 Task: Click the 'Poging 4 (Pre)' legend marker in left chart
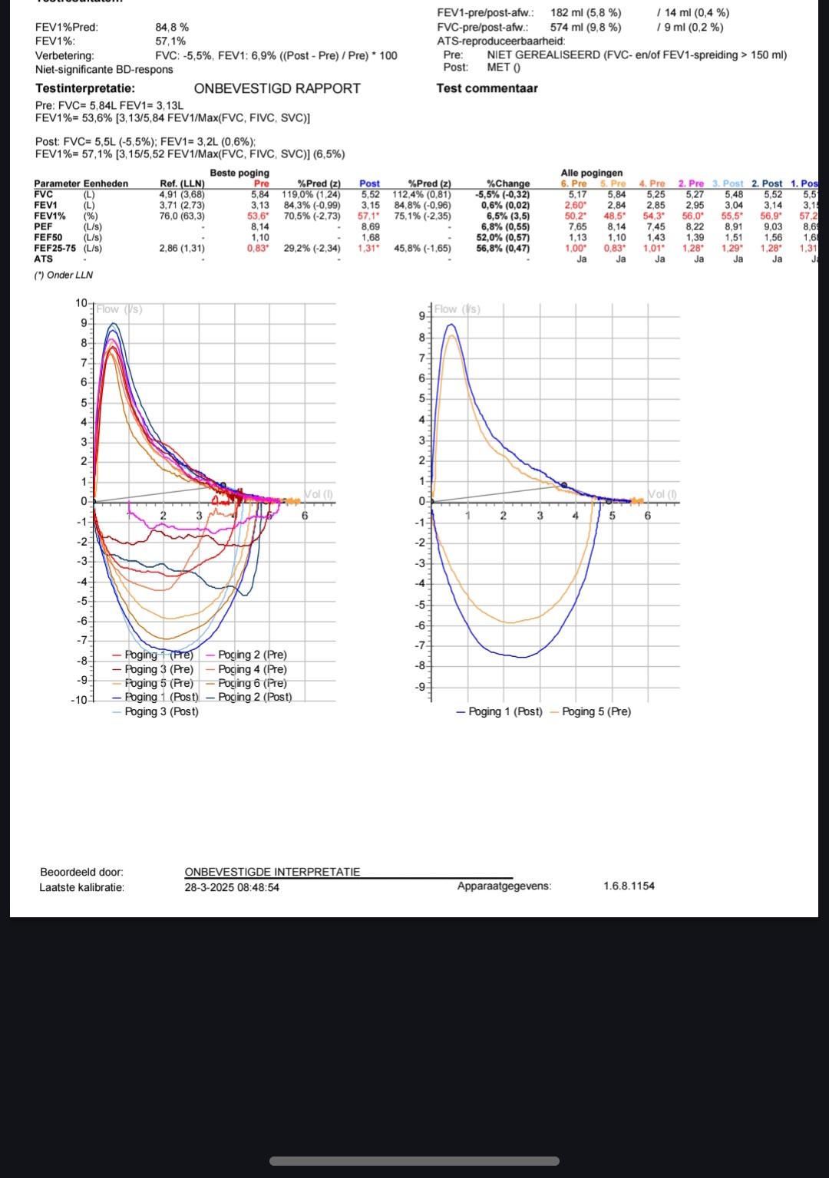pyautogui.click(x=211, y=670)
